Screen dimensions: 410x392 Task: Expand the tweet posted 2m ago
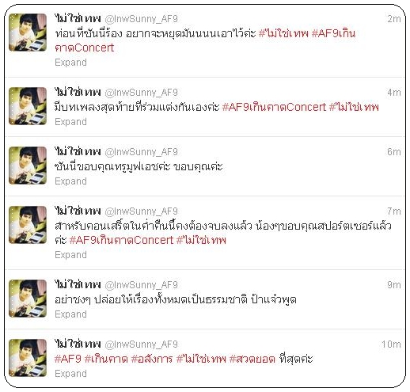(70, 63)
